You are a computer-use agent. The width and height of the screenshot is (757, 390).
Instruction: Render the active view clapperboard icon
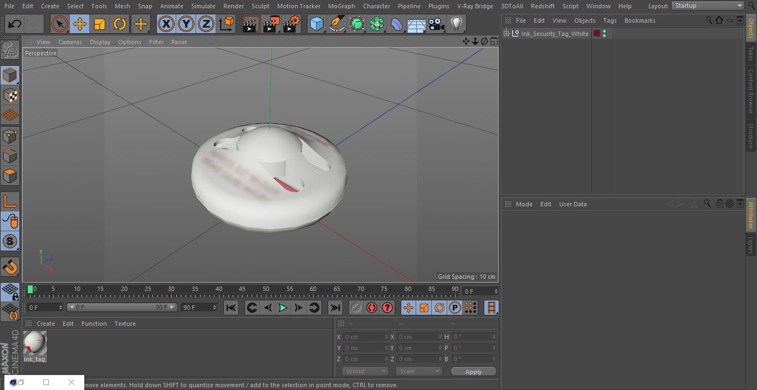[x=251, y=24]
